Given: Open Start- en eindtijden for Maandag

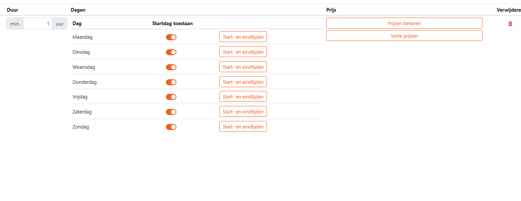Looking at the screenshot, I should [243, 37].
